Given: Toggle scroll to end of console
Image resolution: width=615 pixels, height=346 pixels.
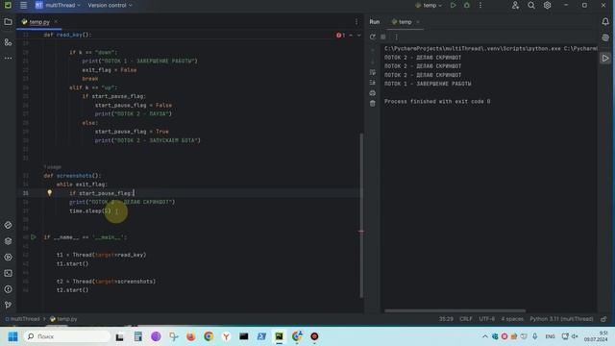Looking at the screenshot, I should (373, 83).
